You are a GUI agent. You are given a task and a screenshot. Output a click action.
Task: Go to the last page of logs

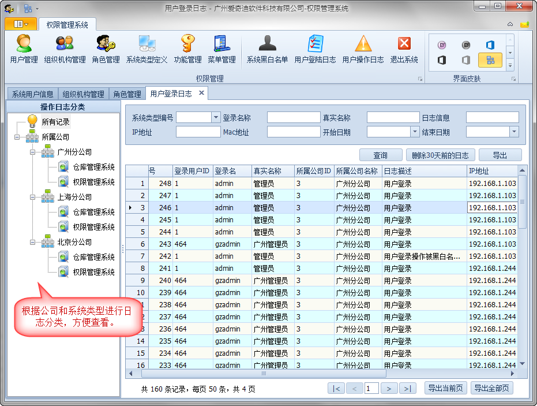[408, 389]
